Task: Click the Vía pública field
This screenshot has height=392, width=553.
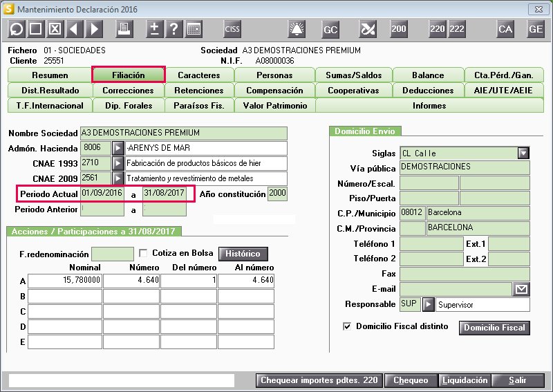Action: (x=465, y=167)
